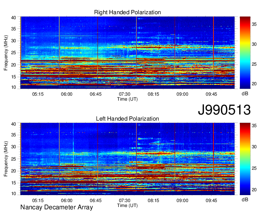Click the 20 MHz frequency tick on top plot
Viewport: 261px width, 212px height.
point(14,65)
